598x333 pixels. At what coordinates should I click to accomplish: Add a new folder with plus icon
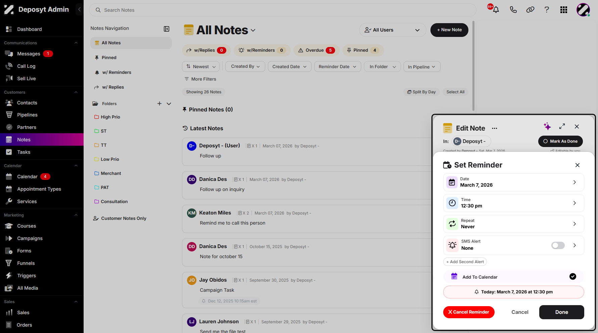(159, 104)
